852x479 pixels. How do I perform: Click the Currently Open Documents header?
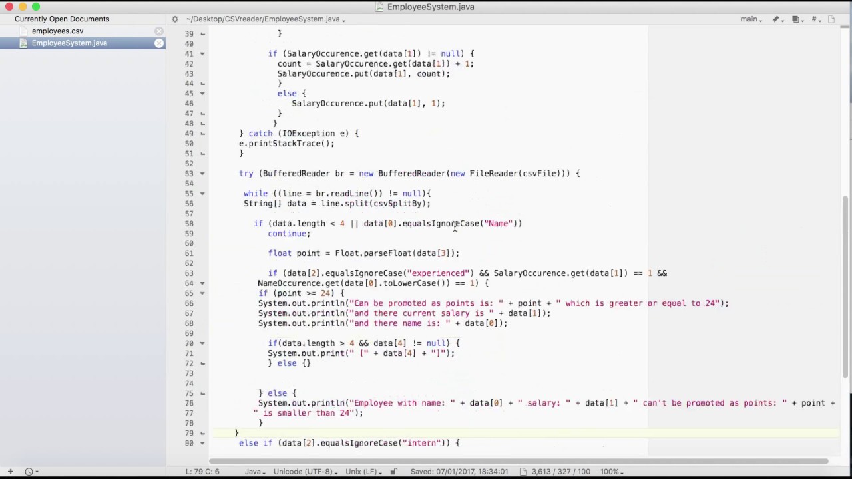pos(62,19)
